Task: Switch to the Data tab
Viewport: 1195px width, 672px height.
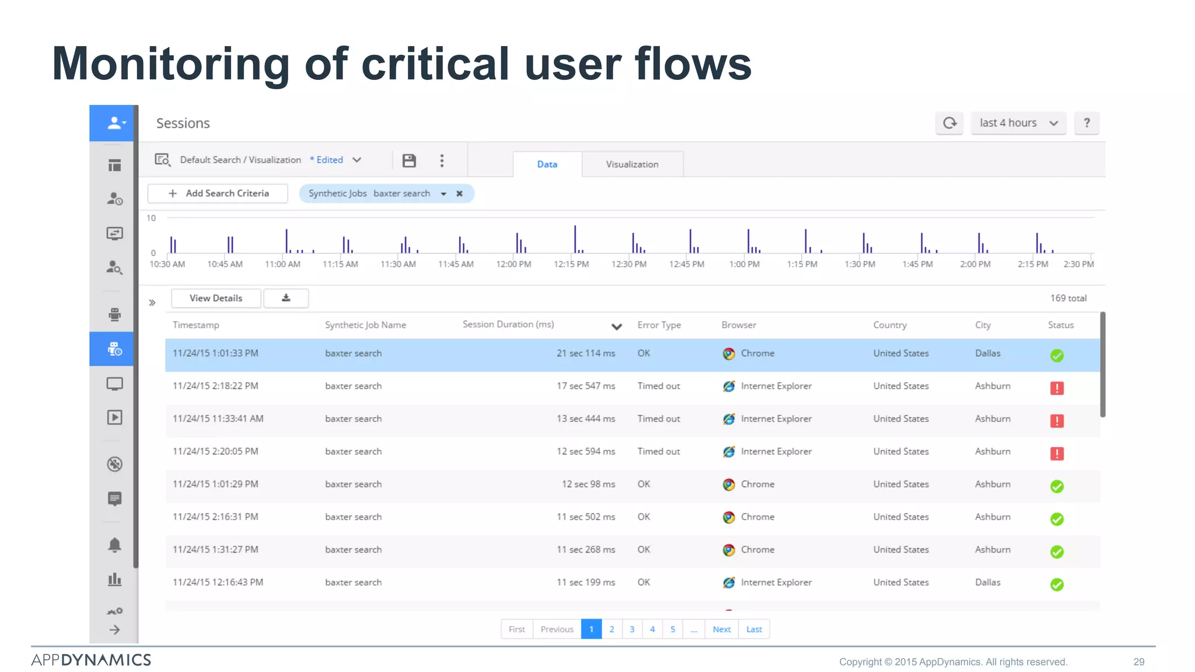Action: [x=547, y=164]
